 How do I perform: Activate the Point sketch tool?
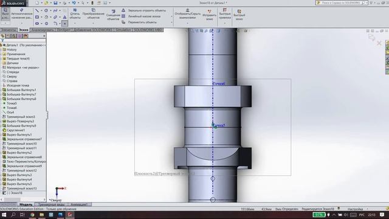64,24
